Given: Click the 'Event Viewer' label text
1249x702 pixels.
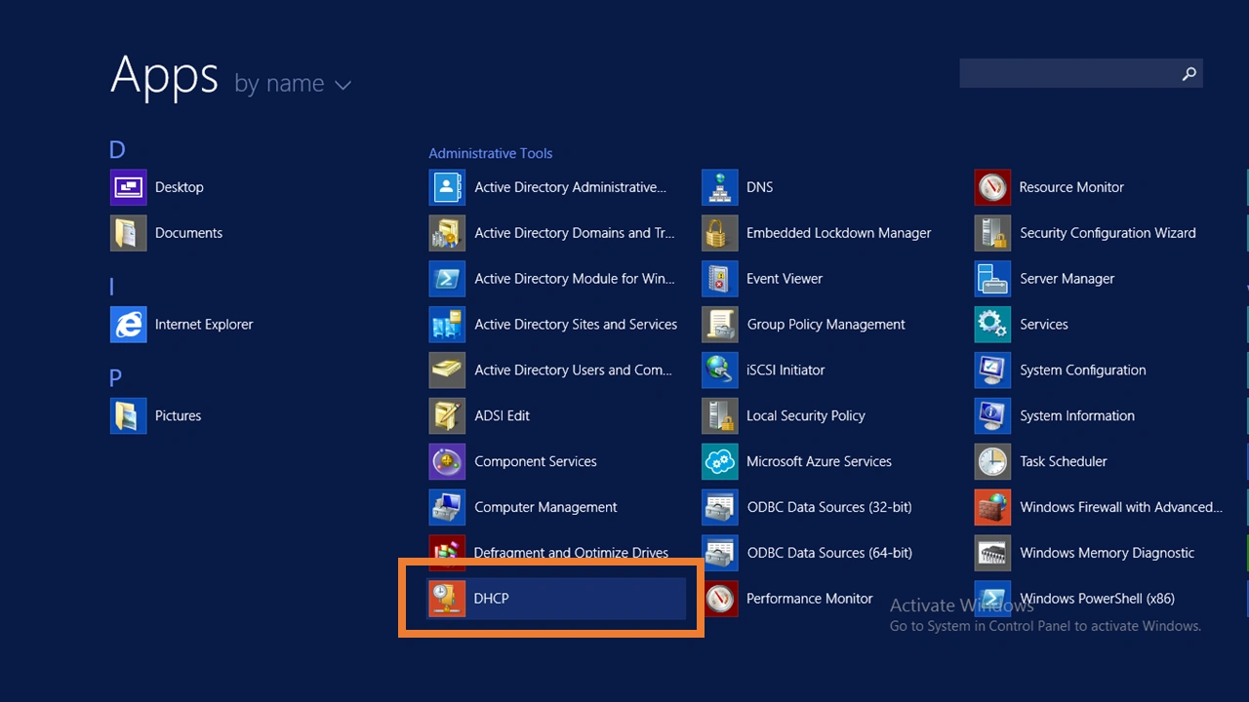Looking at the screenshot, I should [785, 279].
